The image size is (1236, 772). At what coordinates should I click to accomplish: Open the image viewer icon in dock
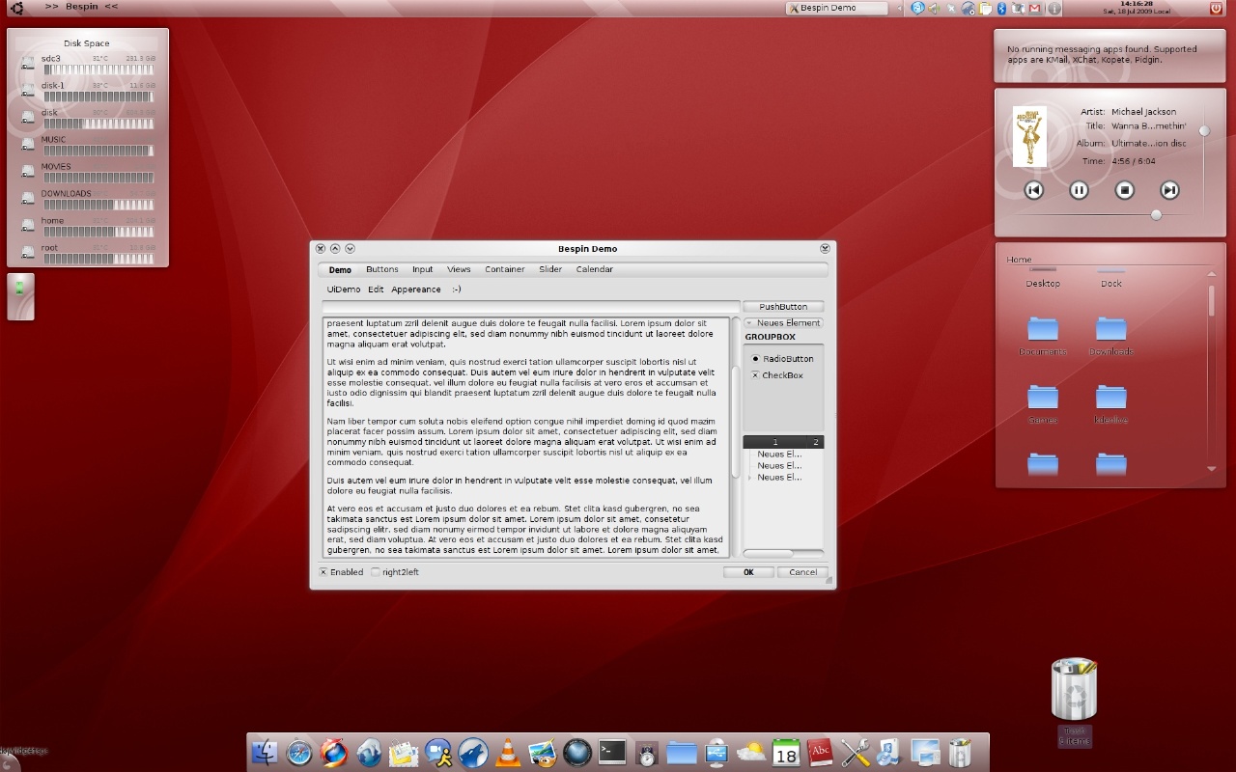543,752
